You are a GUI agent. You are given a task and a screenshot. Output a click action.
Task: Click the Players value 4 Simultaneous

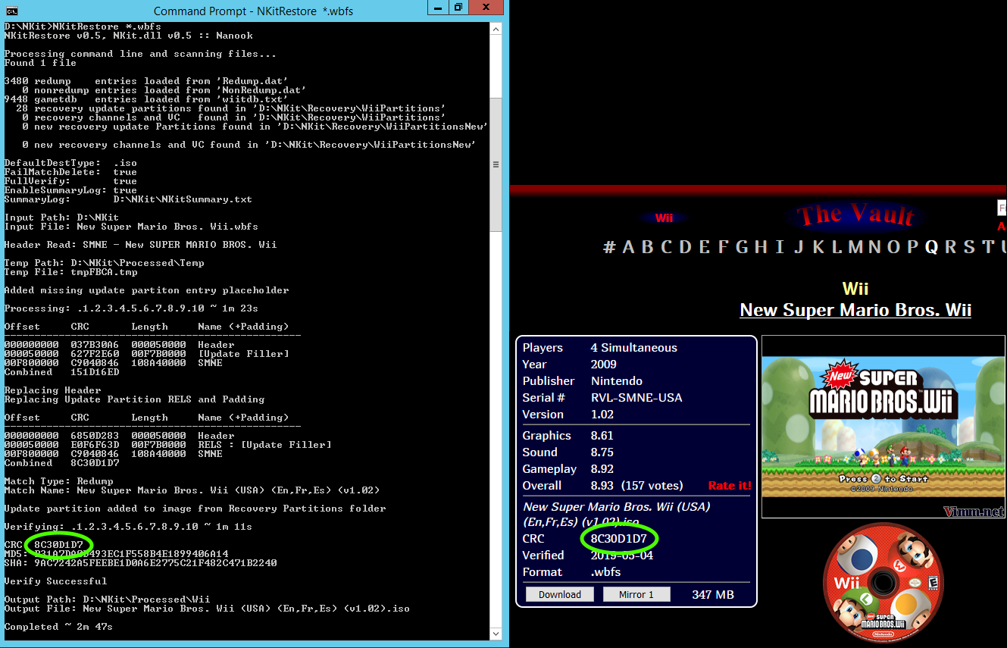pyautogui.click(x=634, y=348)
